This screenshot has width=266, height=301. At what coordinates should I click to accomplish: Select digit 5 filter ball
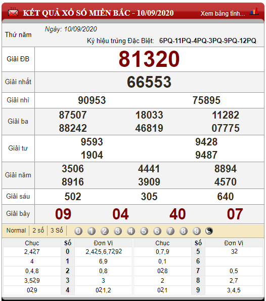[144, 231]
